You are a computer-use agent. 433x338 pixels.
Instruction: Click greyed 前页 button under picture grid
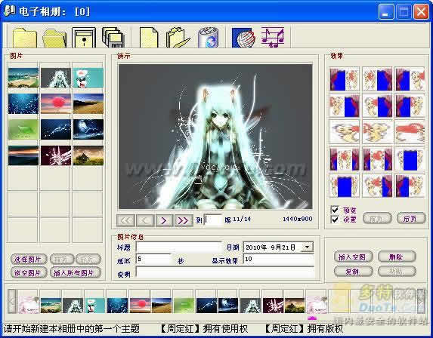pos(62,259)
